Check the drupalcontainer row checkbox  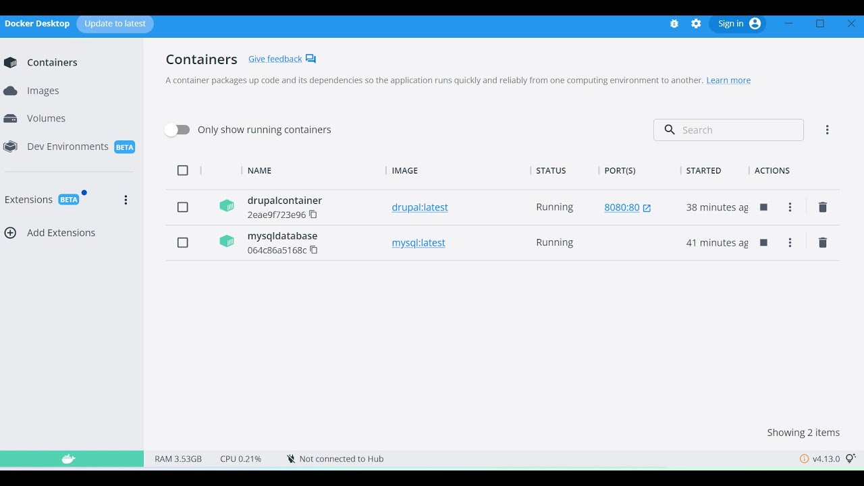182,207
